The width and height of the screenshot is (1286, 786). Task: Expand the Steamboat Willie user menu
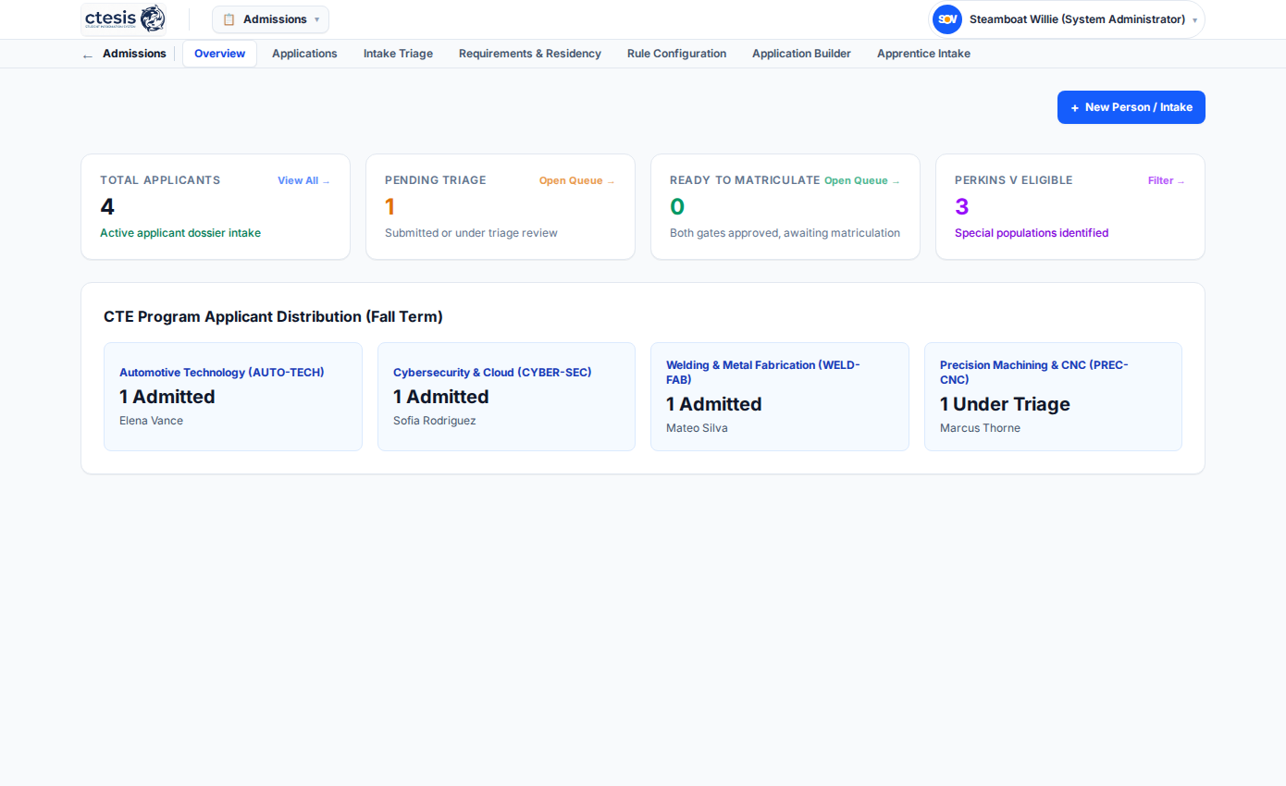1067,19
